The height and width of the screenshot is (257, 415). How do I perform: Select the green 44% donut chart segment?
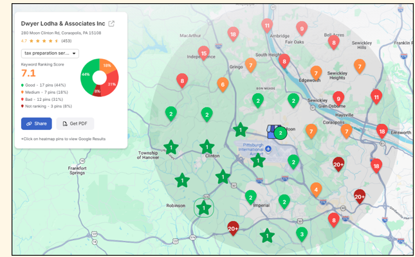pyautogui.click(x=87, y=76)
